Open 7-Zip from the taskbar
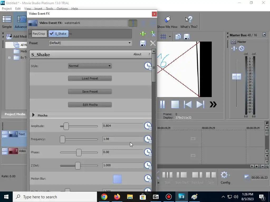 (x=156, y=197)
